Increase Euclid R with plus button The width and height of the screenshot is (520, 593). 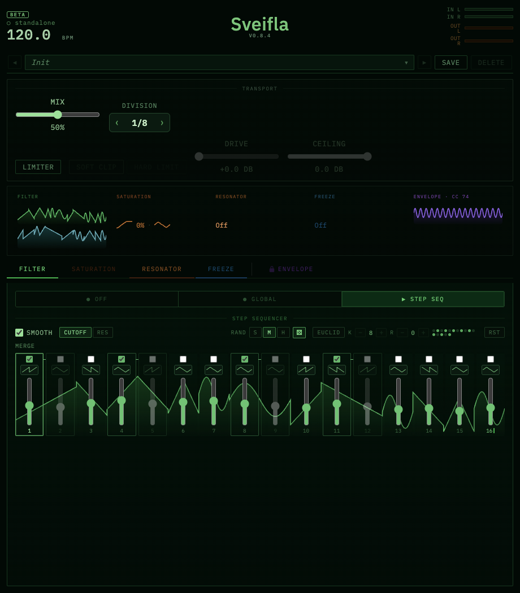click(x=423, y=333)
